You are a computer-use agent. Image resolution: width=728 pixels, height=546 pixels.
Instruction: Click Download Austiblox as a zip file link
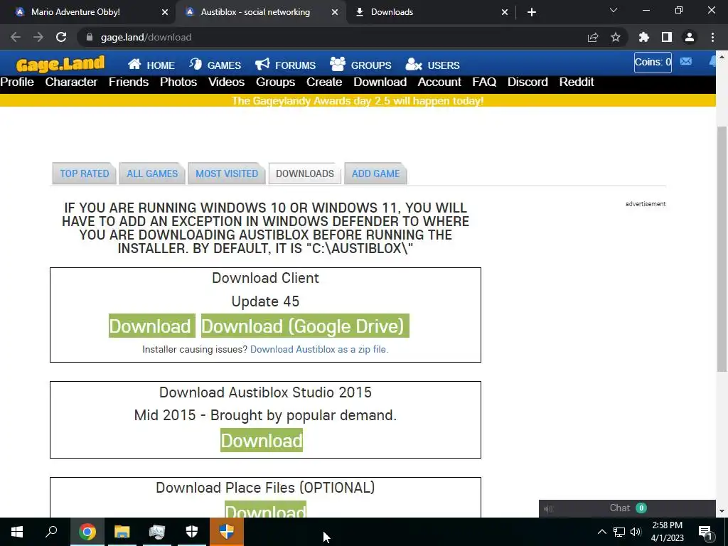tap(319, 350)
